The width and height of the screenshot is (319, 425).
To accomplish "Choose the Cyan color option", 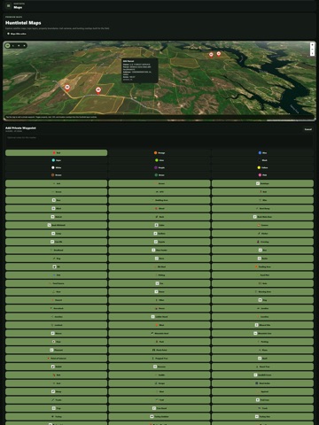I will click(x=56, y=160).
